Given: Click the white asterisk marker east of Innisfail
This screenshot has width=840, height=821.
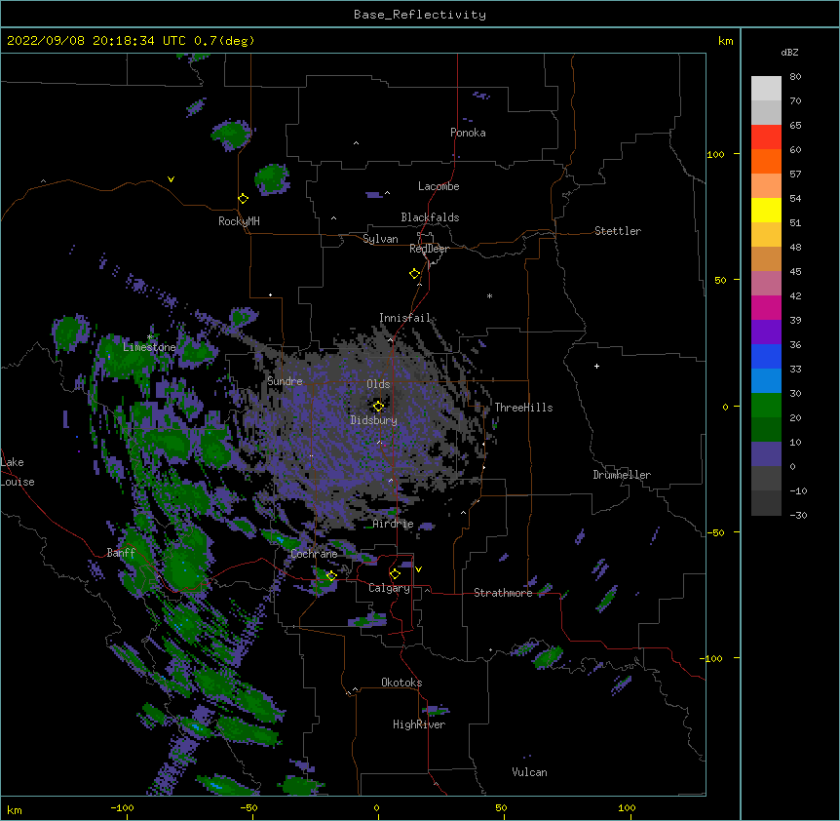Looking at the screenshot, I should coord(489,296).
